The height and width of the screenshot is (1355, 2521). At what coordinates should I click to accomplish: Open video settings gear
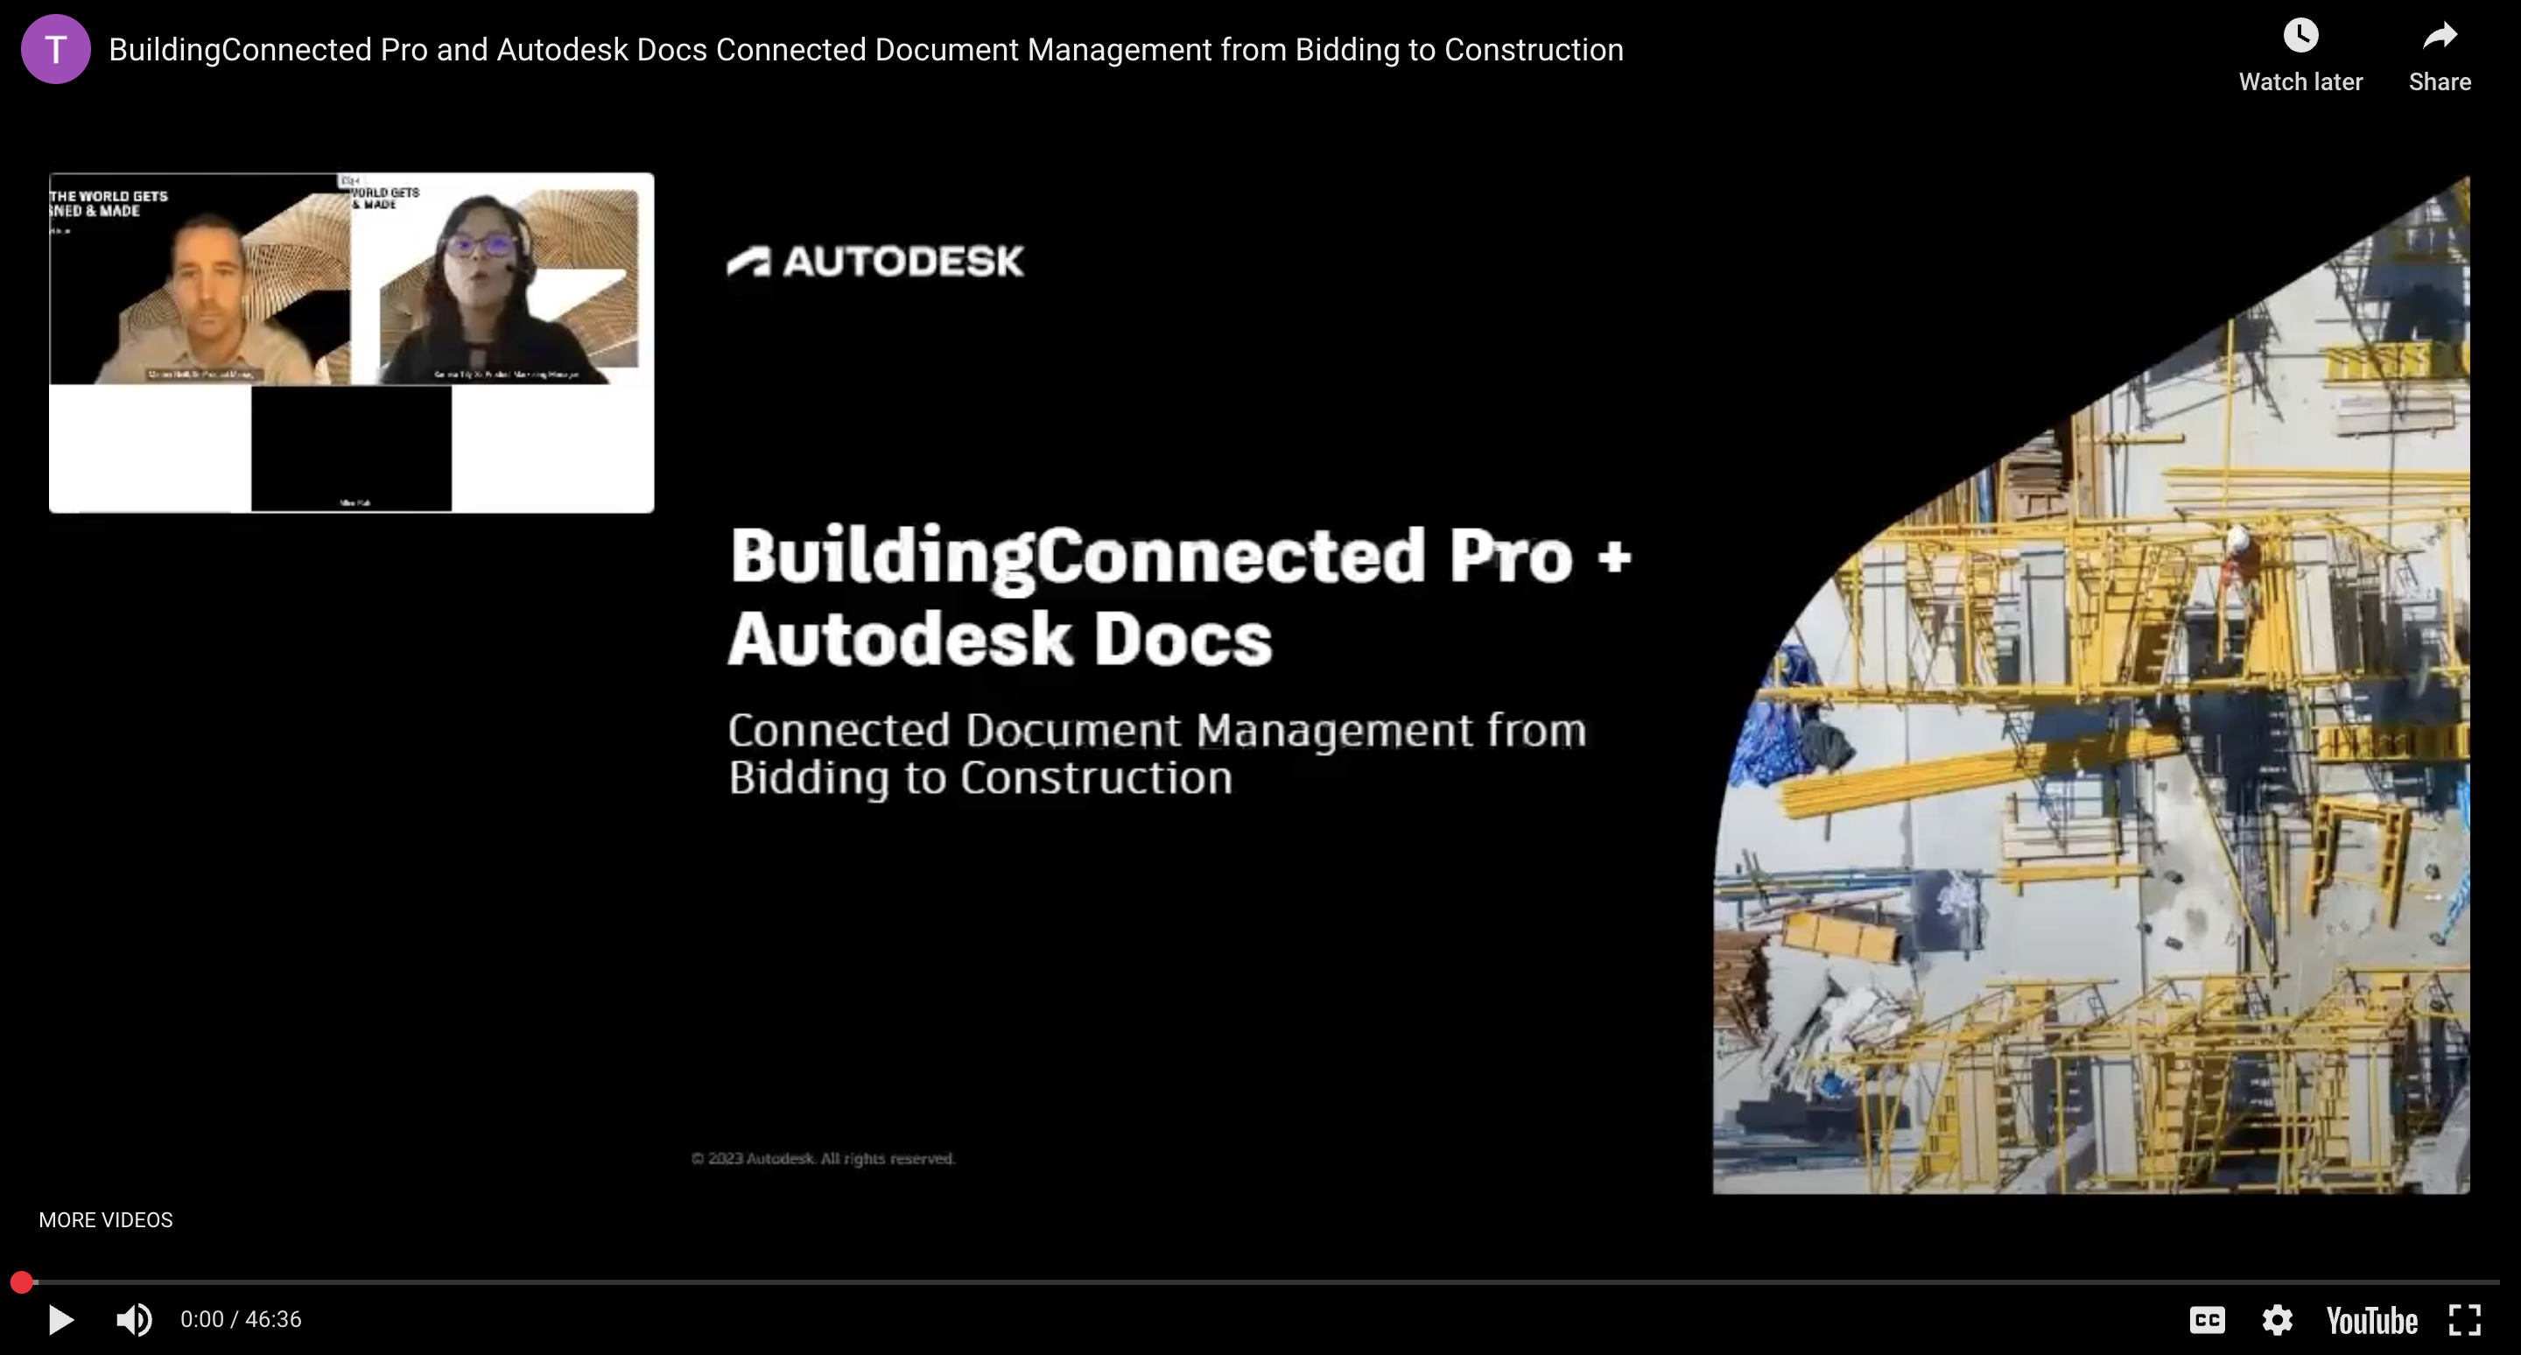2278,1320
